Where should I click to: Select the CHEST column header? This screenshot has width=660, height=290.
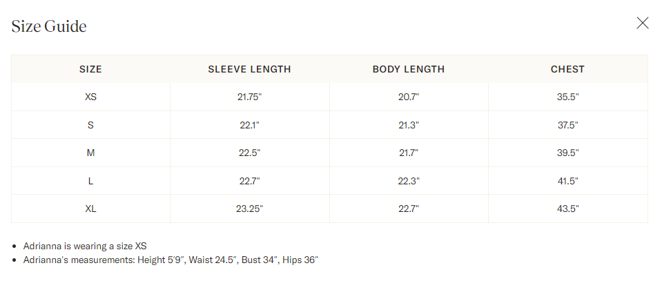click(567, 69)
